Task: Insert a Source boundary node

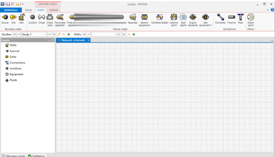Action: [5, 18]
